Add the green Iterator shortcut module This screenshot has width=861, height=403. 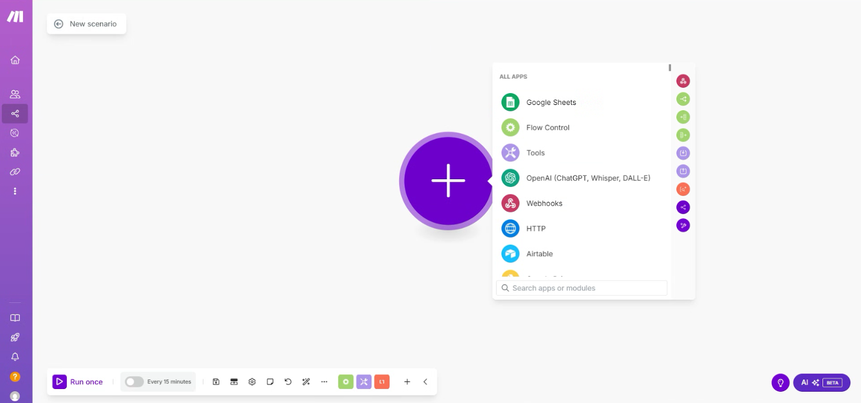coord(683,117)
